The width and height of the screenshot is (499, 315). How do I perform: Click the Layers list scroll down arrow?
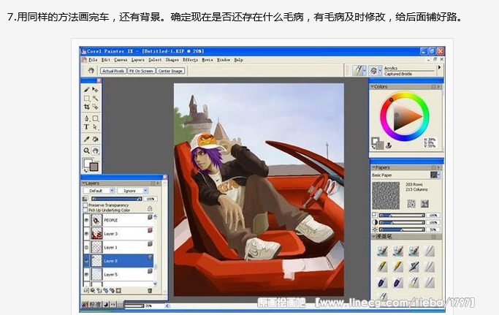156,283
